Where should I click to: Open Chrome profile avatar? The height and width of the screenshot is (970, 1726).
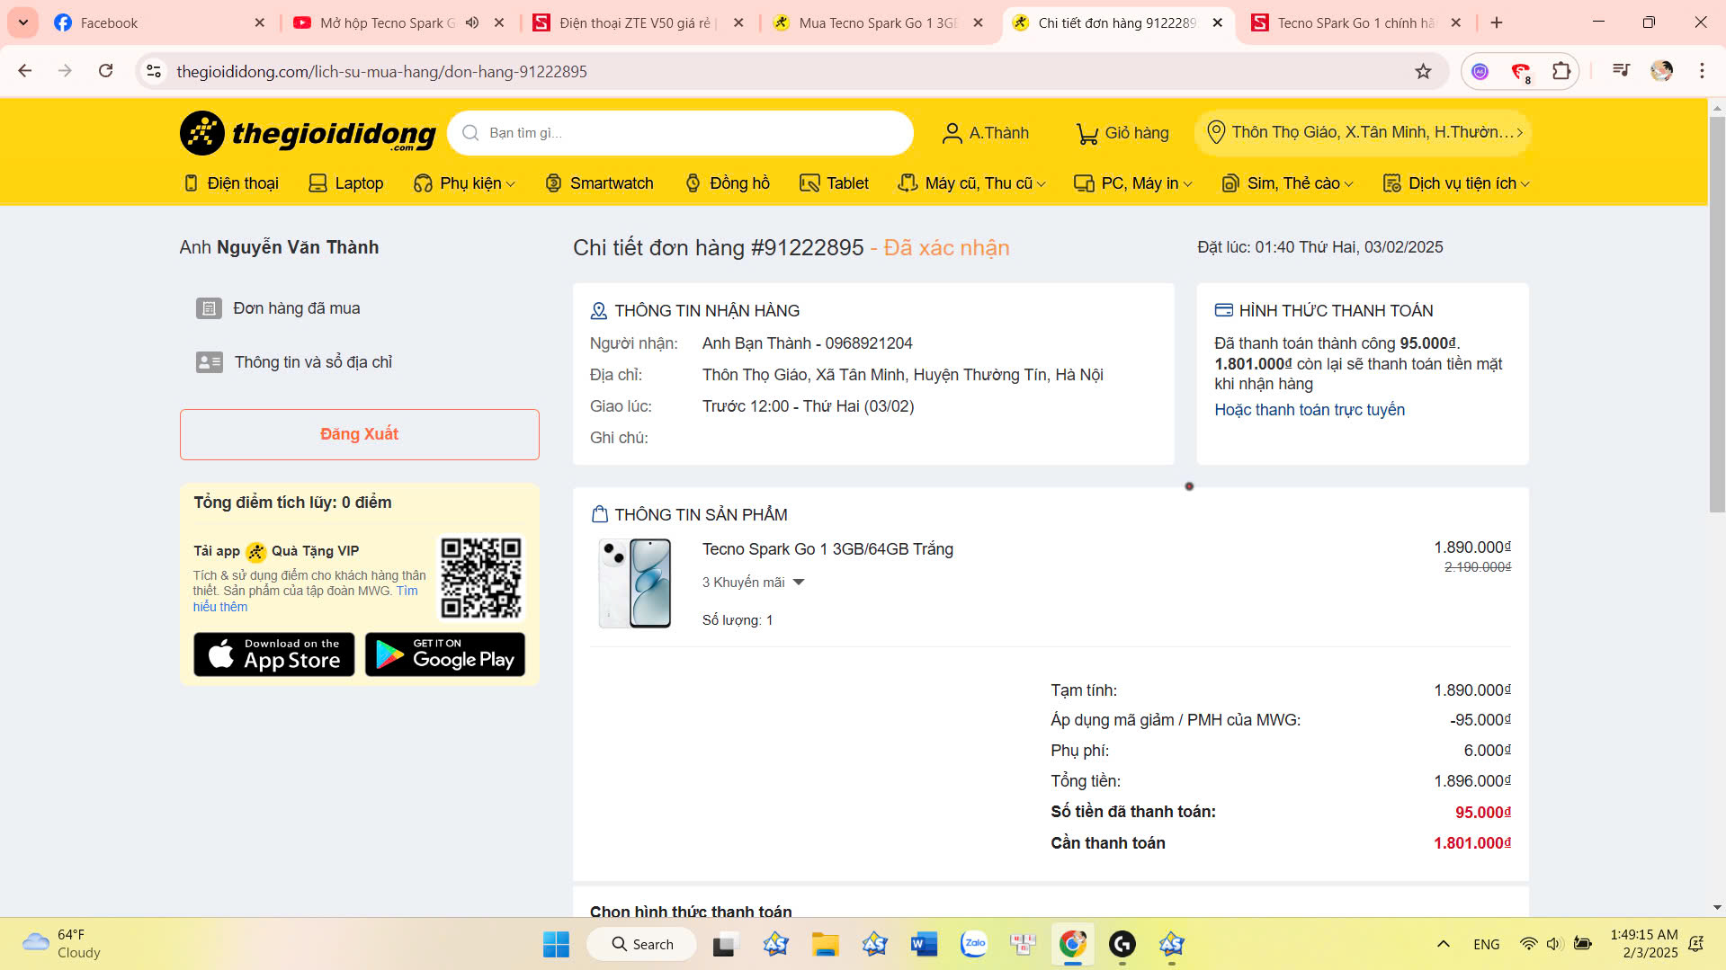[x=1661, y=71]
